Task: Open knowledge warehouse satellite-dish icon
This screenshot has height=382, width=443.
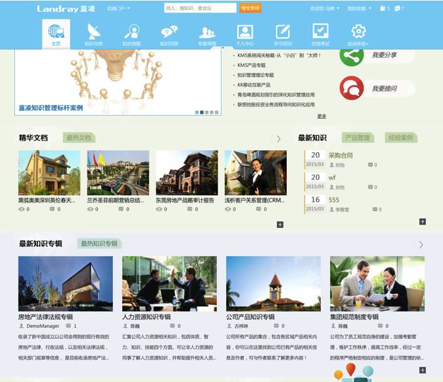Action: coord(93,31)
